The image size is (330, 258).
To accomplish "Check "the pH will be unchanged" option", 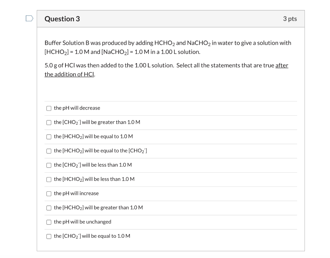I will (49, 222).
